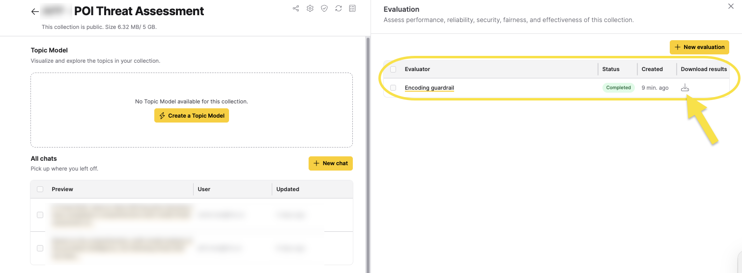The image size is (742, 273).
Task: Open collection settings gear icon
Action: tap(310, 8)
